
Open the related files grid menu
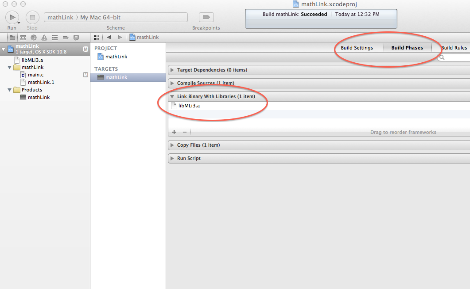click(96, 38)
